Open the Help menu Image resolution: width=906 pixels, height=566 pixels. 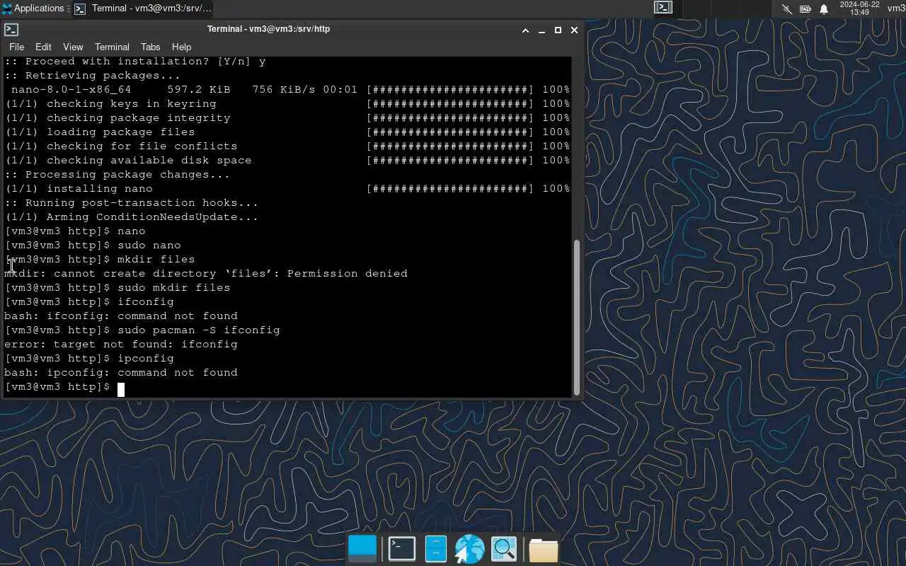[181, 47]
